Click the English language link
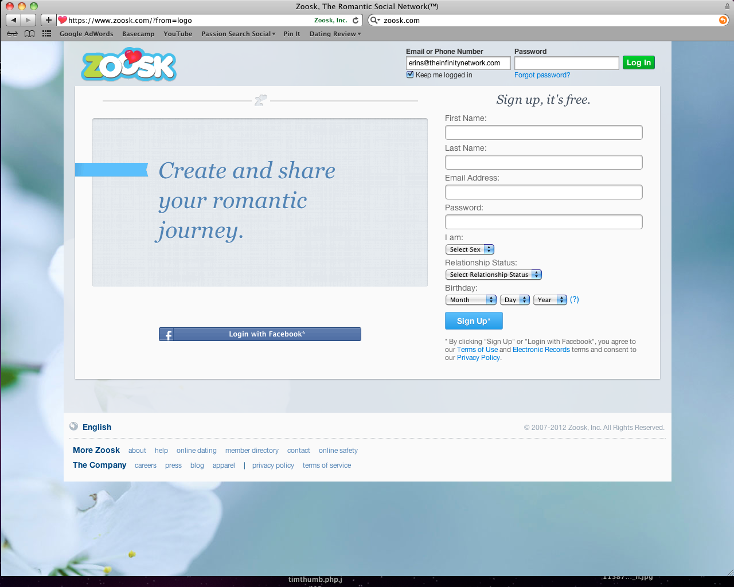This screenshot has width=734, height=587. [97, 427]
